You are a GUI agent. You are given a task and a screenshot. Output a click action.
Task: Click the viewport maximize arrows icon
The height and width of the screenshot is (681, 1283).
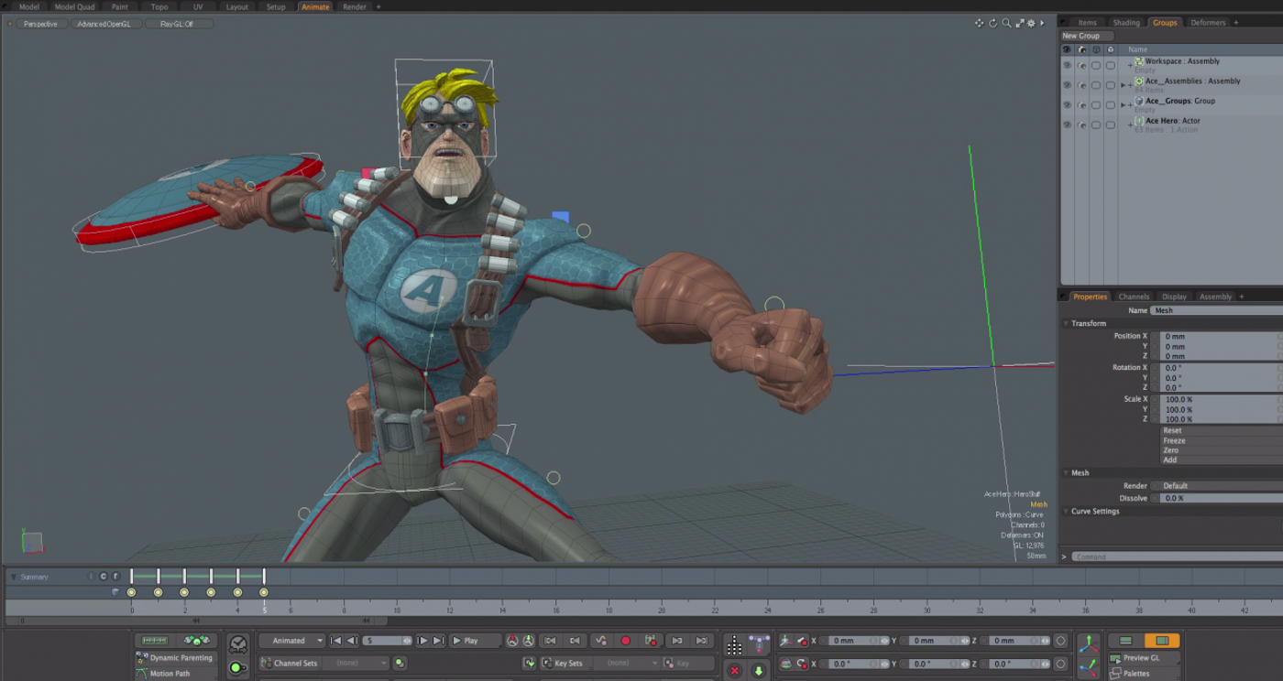(x=1019, y=23)
